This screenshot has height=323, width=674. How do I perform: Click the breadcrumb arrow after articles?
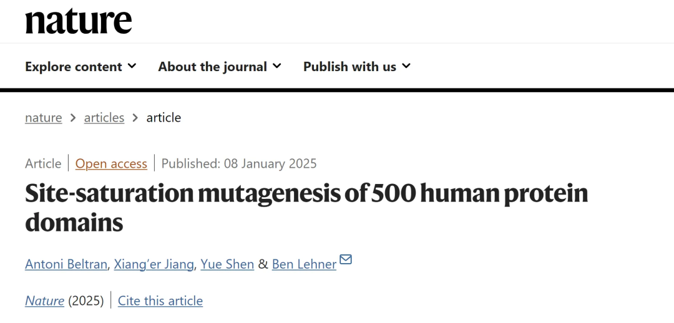pyautogui.click(x=135, y=118)
